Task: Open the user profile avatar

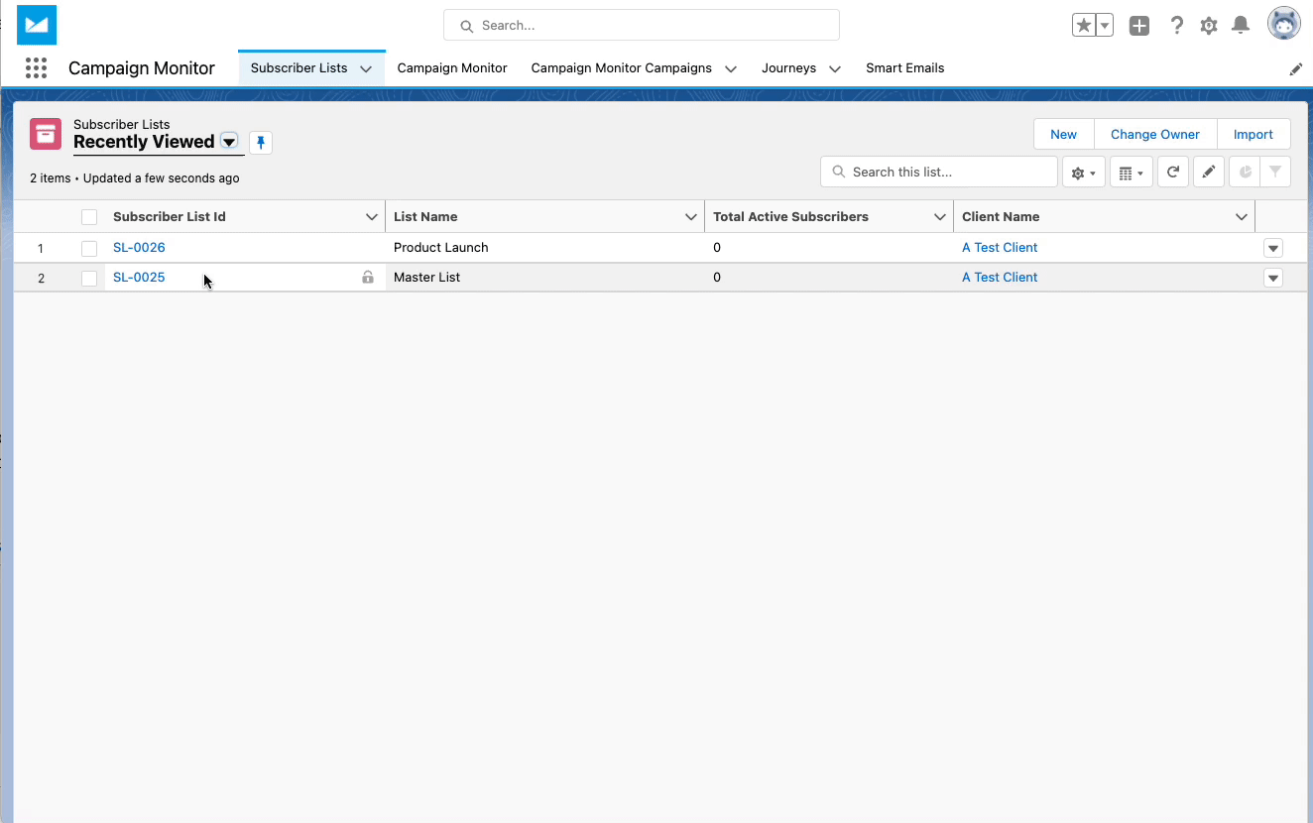Action: [1283, 24]
